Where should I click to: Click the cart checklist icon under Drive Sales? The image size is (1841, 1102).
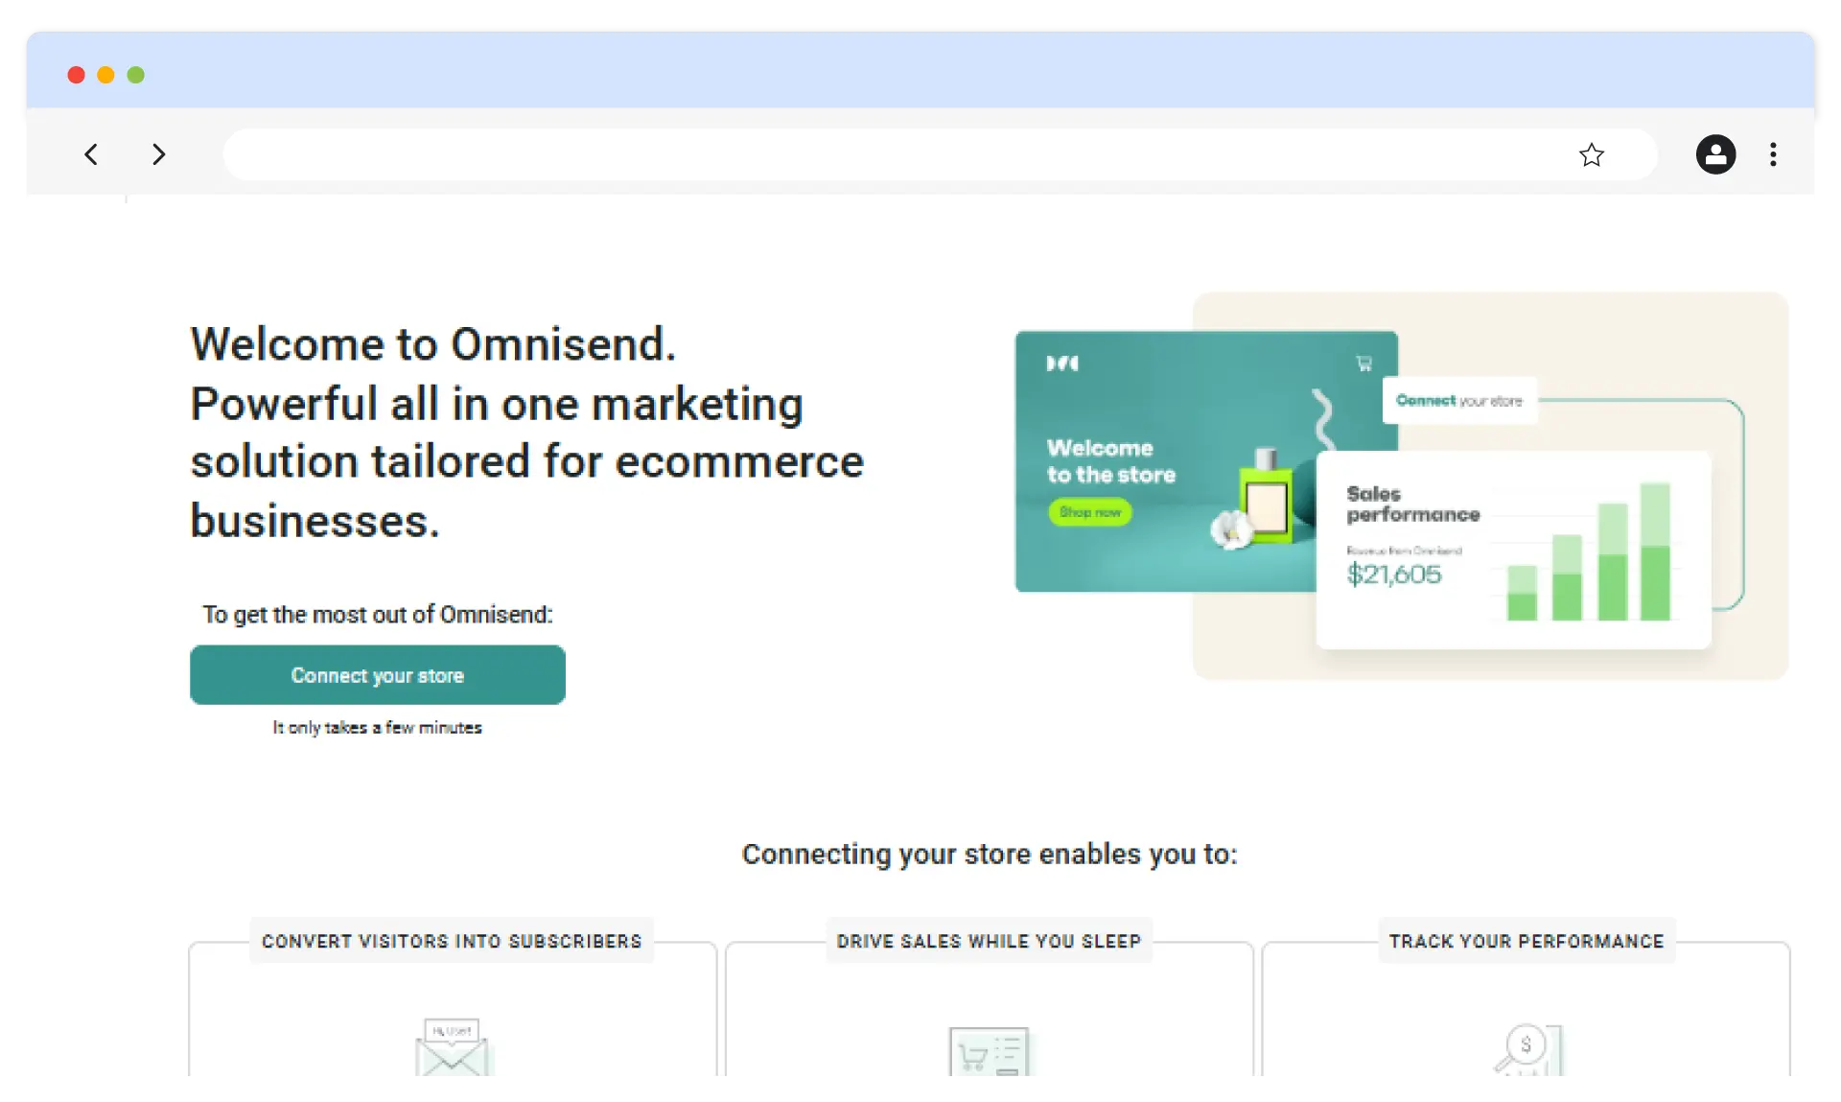989,1053
